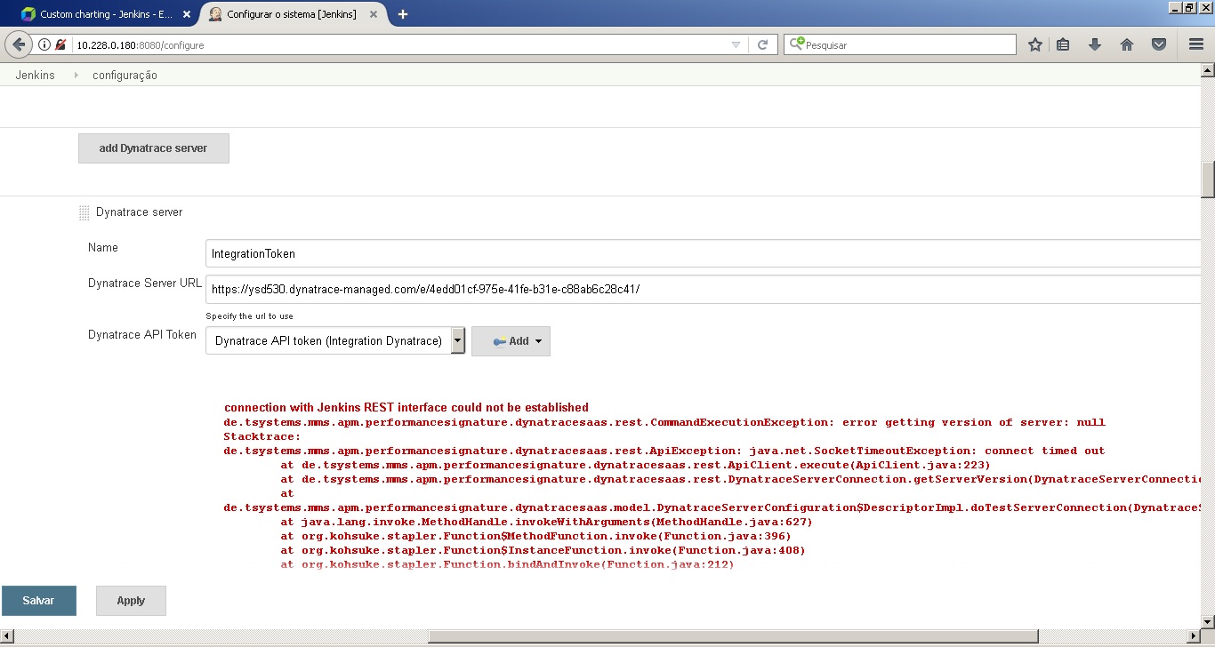Bookmark this page with the star icon
The height and width of the screenshot is (647, 1215).
[1035, 44]
